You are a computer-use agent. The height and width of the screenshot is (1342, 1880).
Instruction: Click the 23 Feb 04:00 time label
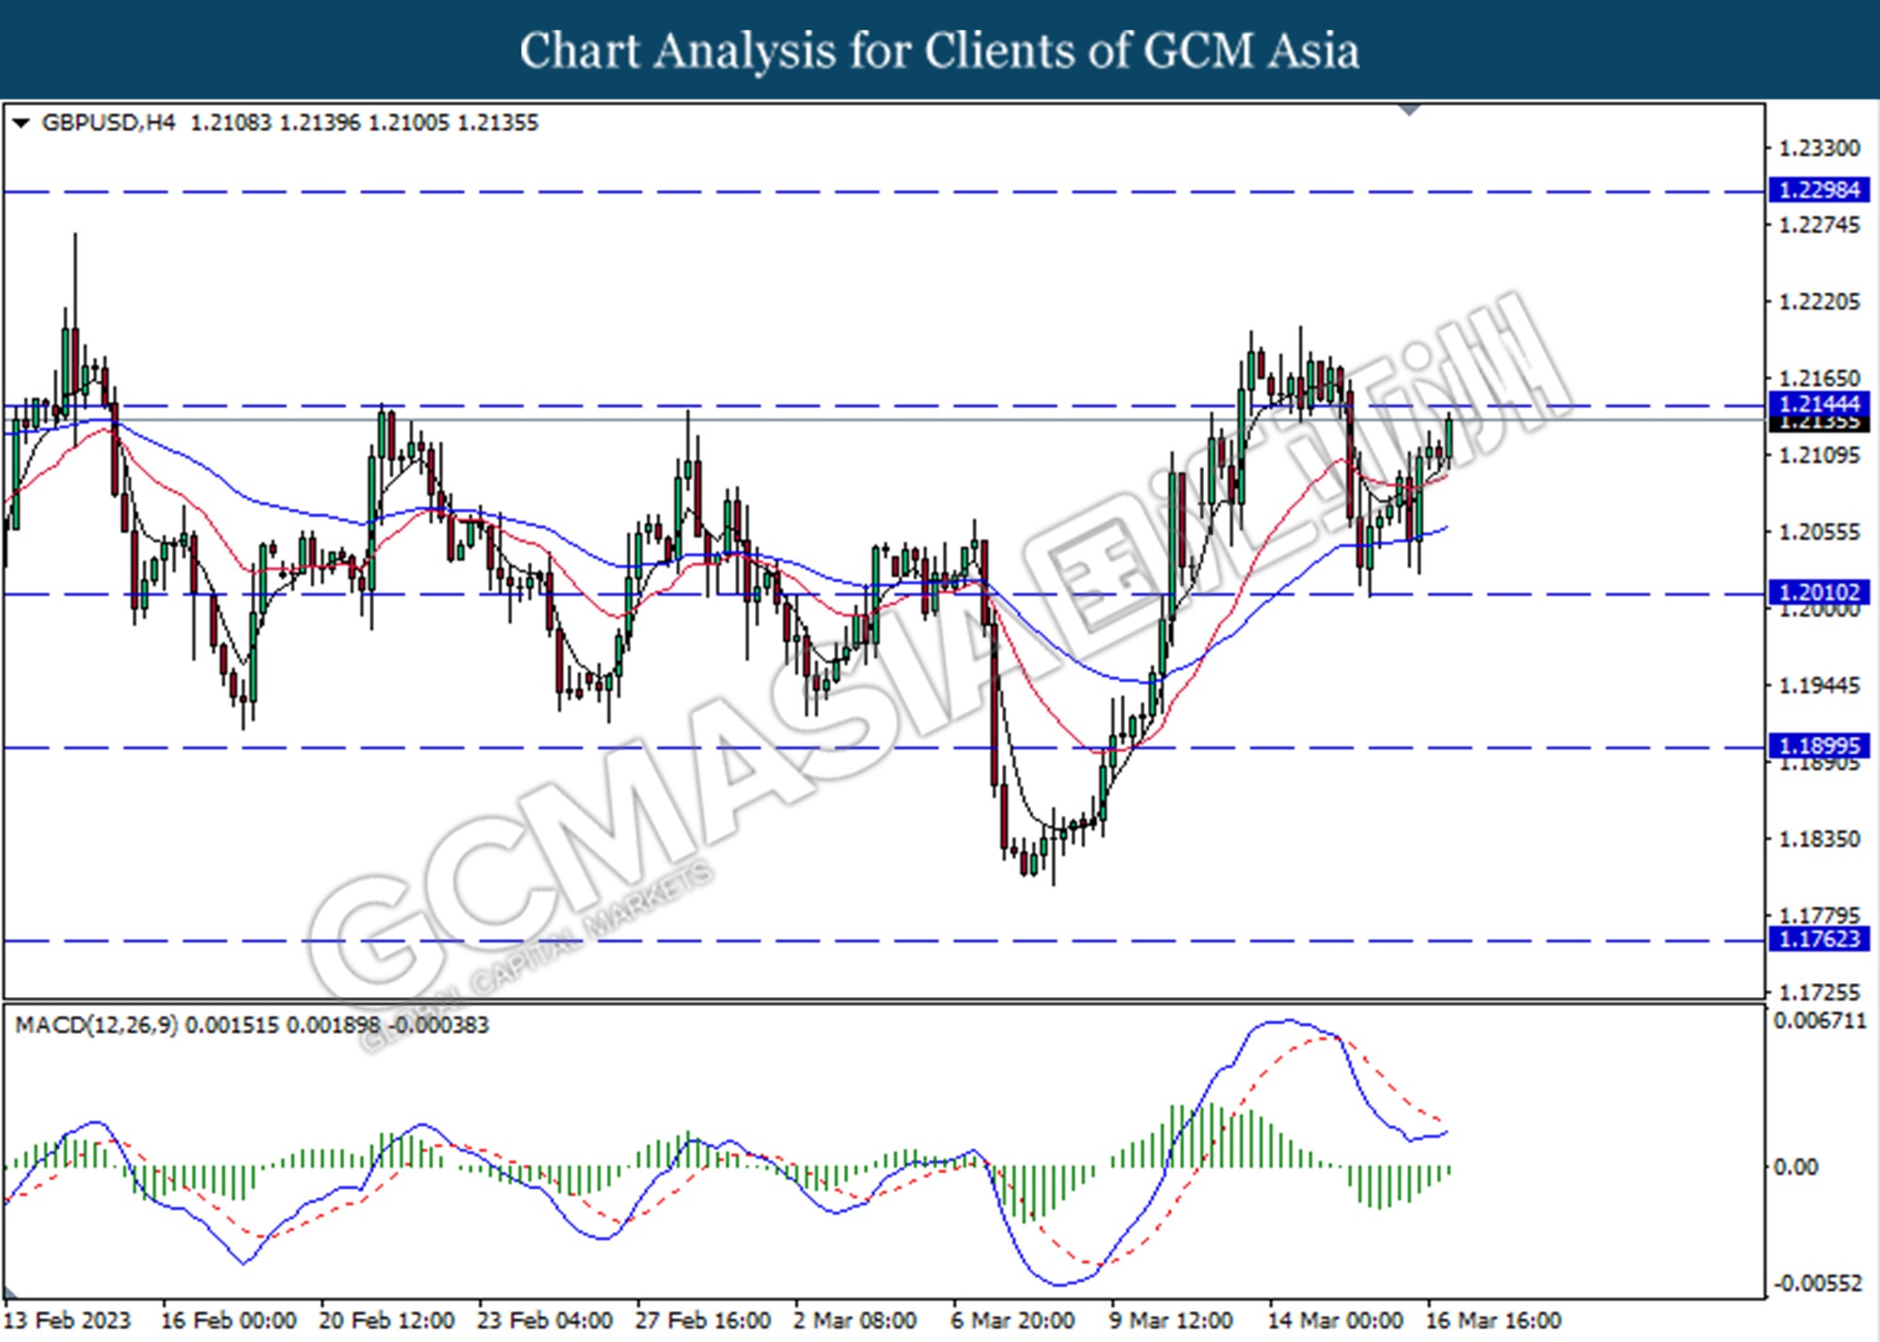click(x=544, y=1320)
